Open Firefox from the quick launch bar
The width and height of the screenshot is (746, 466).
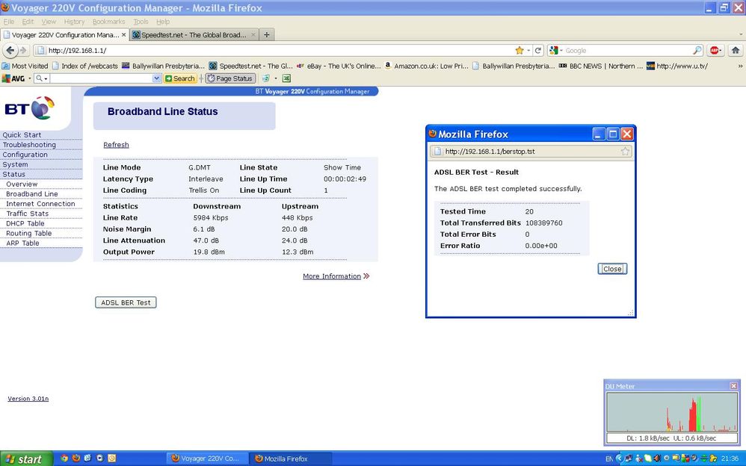[x=76, y=459]
